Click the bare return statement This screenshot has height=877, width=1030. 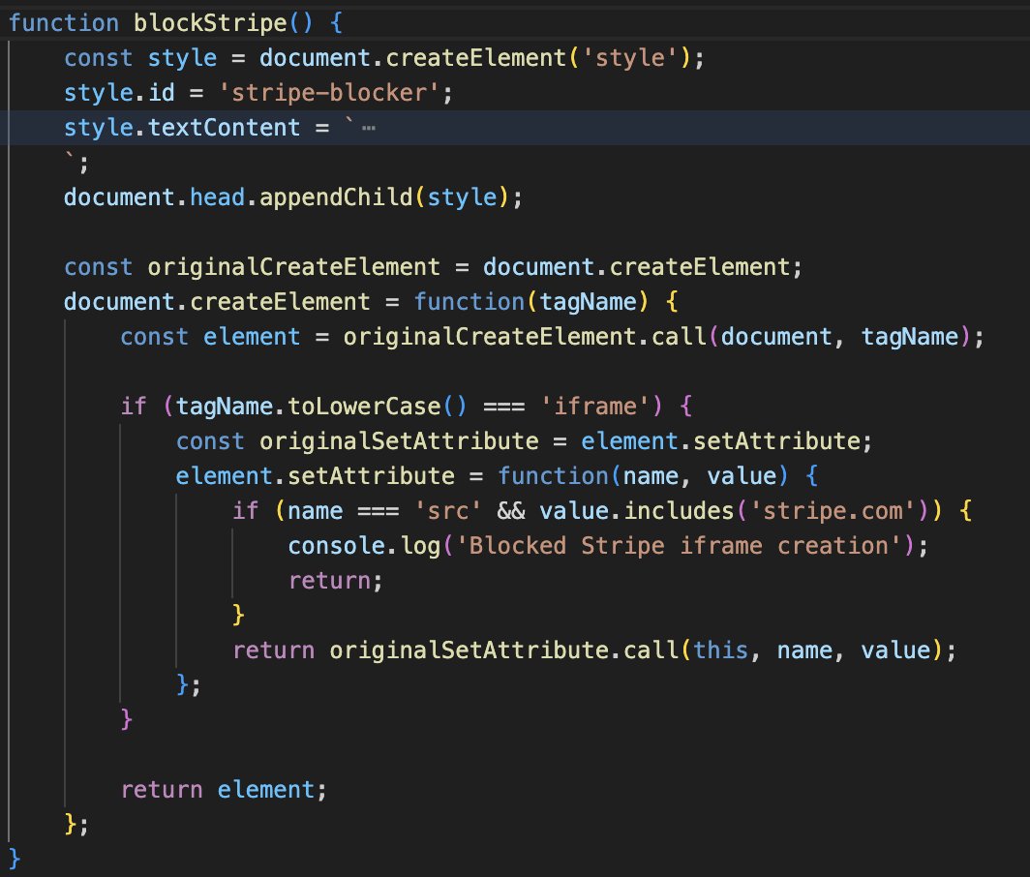pos(335,580)
